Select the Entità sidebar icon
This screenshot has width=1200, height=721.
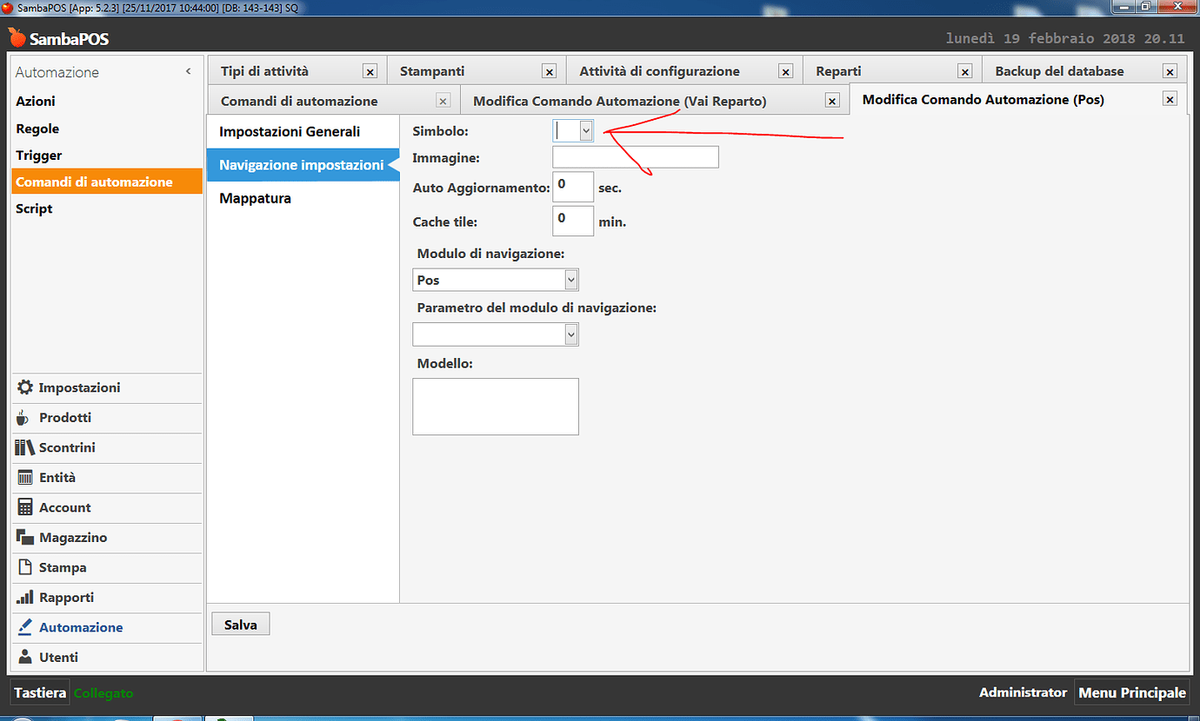(56, 478)
